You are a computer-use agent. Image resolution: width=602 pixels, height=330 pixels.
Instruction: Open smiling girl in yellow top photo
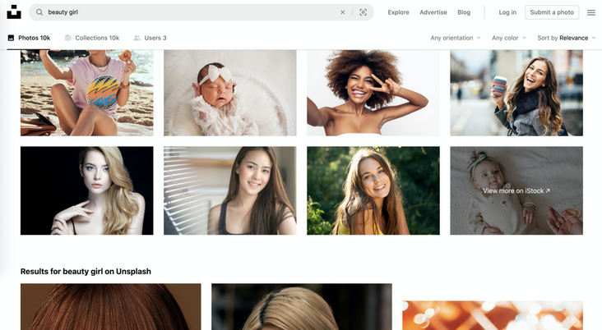tap(373, 190)
